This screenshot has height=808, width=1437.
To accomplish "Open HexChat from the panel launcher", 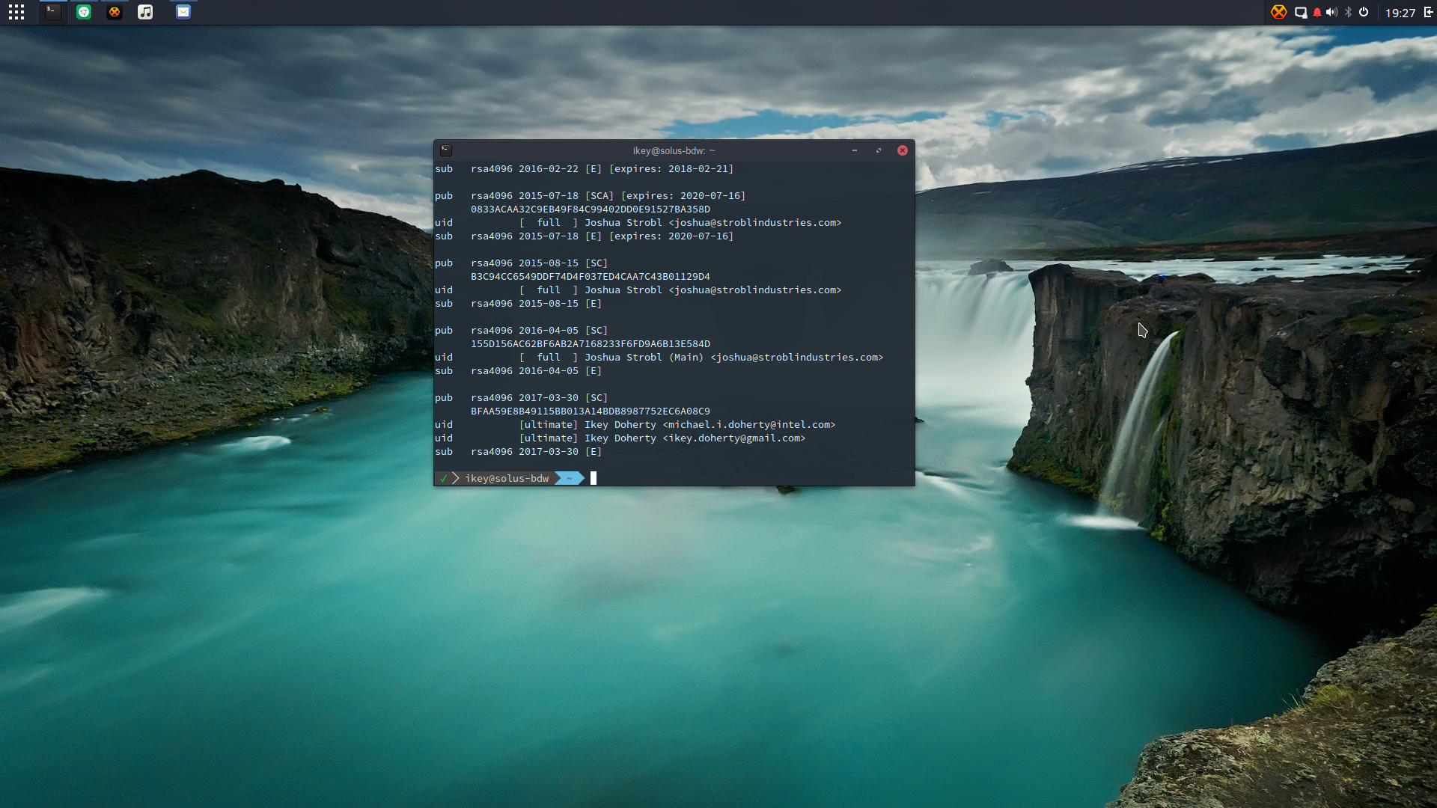I will point(115,12).
